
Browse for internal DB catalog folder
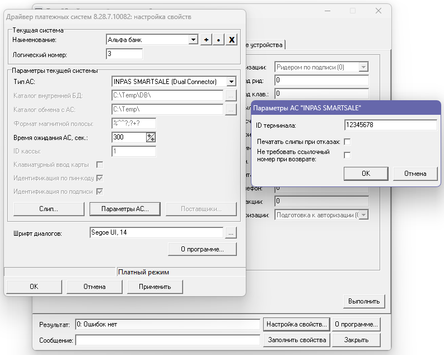tap(231, 96)
